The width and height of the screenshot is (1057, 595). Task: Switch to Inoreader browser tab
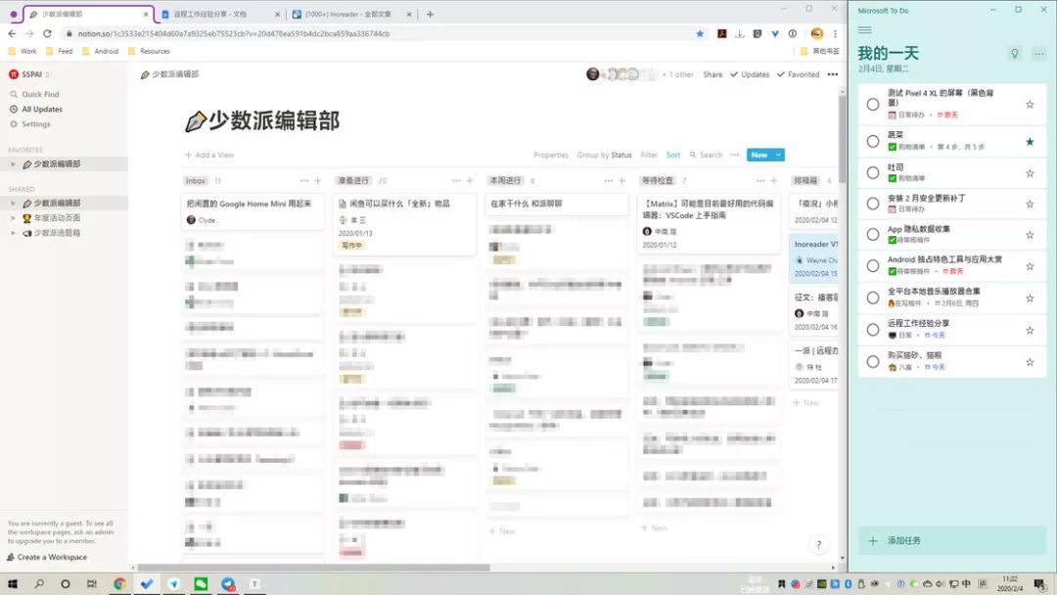pos(352,14)
